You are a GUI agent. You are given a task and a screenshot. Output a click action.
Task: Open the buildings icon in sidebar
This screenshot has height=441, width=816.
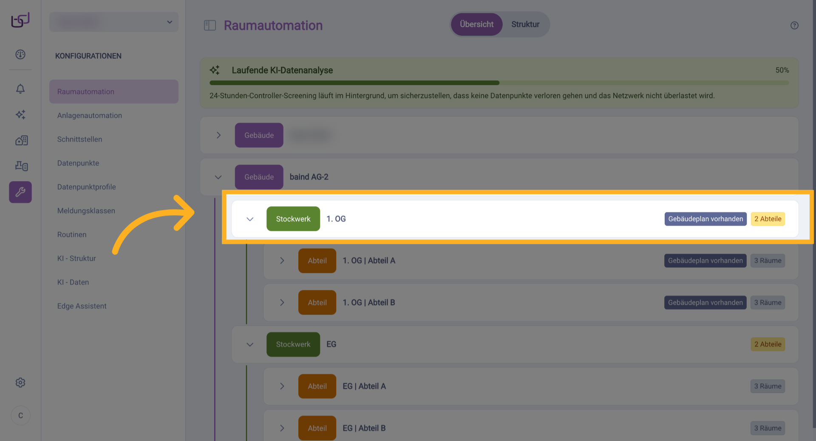coord(21,140)
